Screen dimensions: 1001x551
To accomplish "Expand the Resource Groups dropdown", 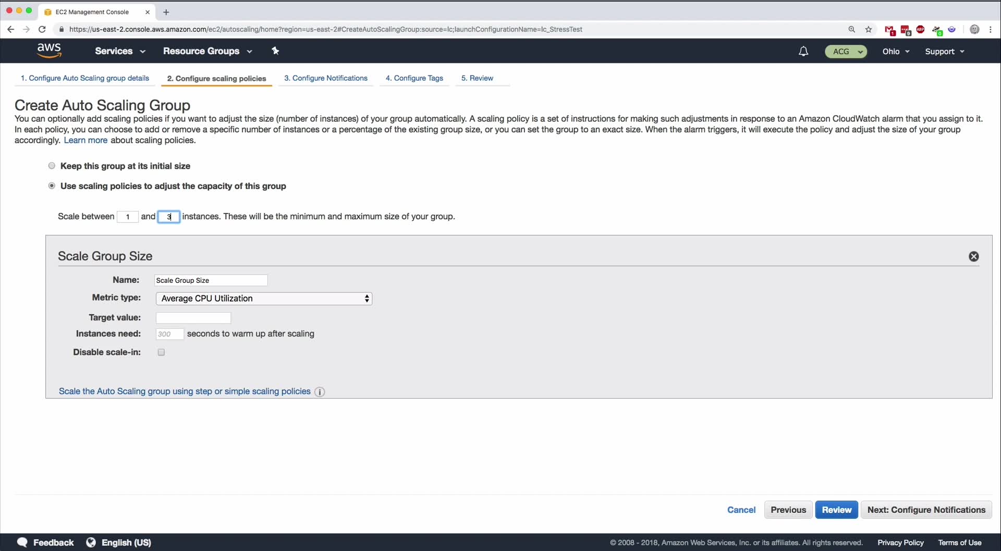I will pyautogui.click(x=207, y=51).
